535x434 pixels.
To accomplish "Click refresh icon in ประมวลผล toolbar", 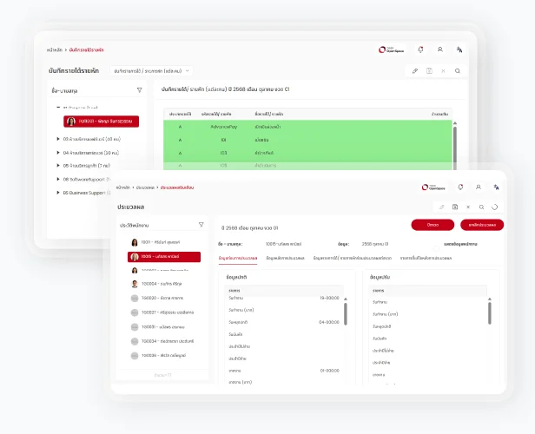I will (495, 207).
